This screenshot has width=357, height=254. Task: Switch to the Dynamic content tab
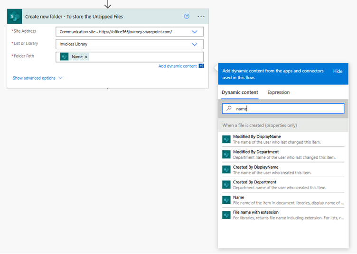pyautogui.click(x=240, y=92)
